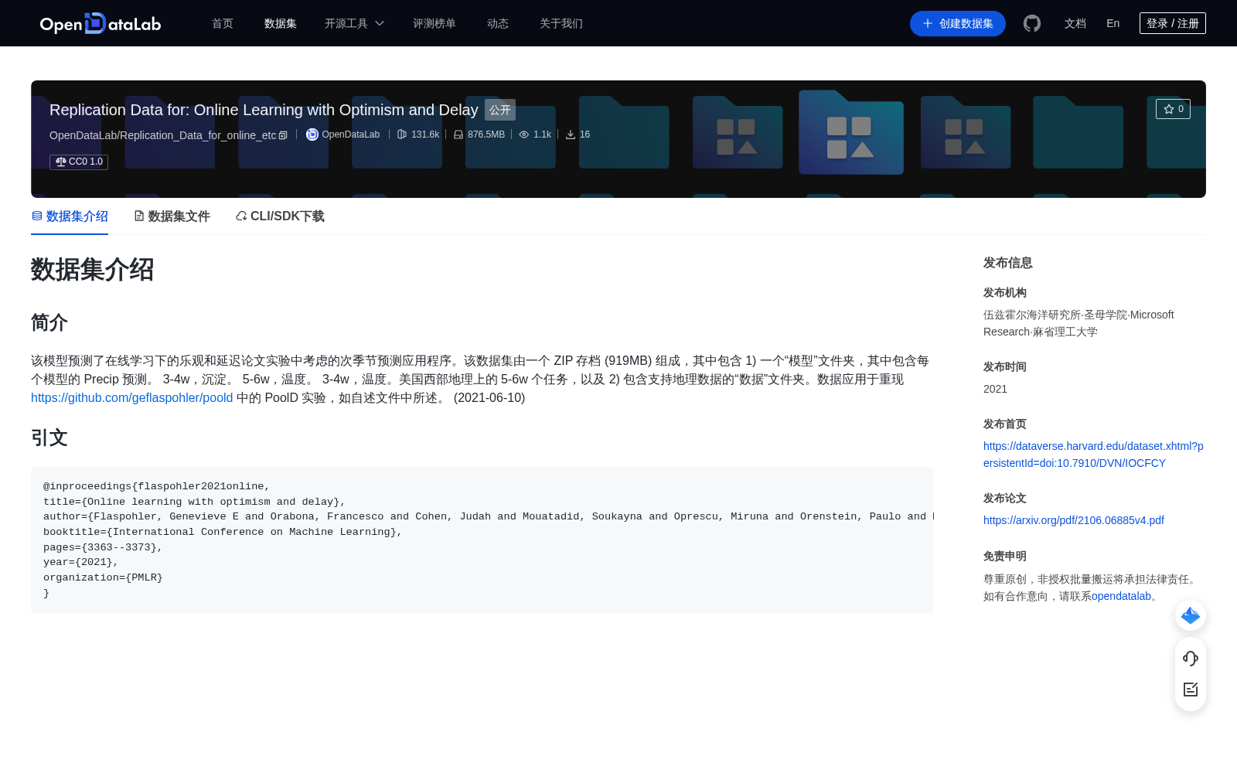This screenshot has height=773, width=1237.
Task: Star this dataset
Action: pyautogui.click(x=1173, y=109)
